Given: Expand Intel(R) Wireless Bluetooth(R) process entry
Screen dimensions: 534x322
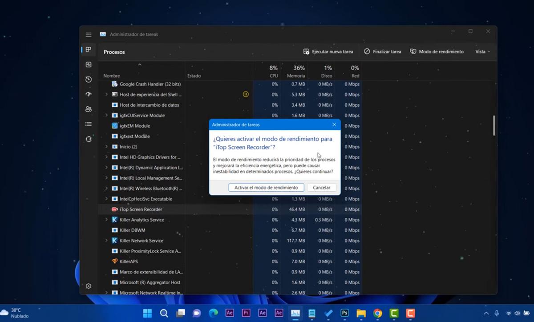Looking at the screenshot, I should (x=106, y=188).
